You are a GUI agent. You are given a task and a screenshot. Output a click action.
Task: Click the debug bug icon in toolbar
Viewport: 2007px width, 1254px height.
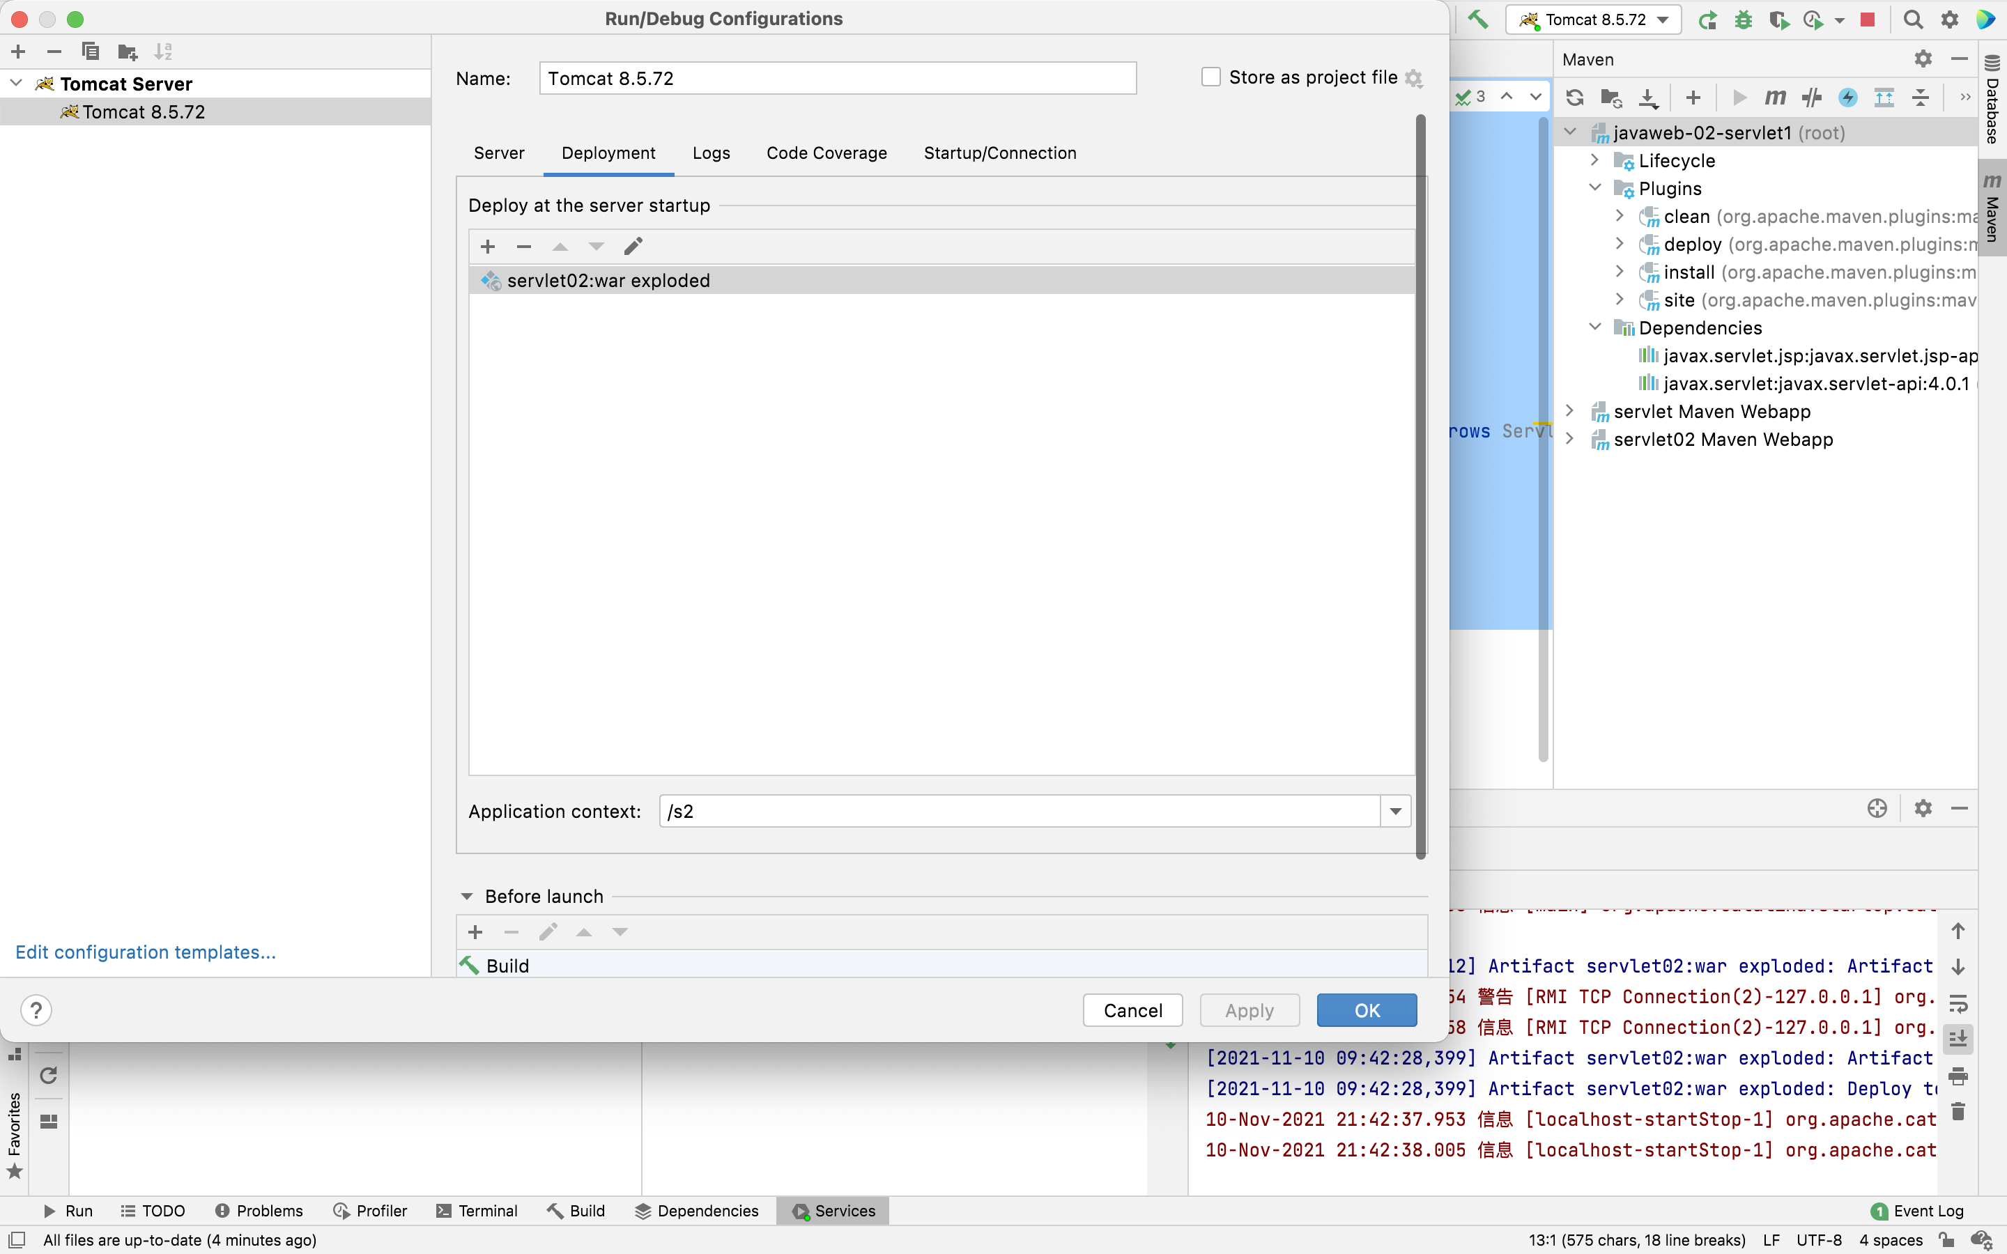tap(1742, 20)
